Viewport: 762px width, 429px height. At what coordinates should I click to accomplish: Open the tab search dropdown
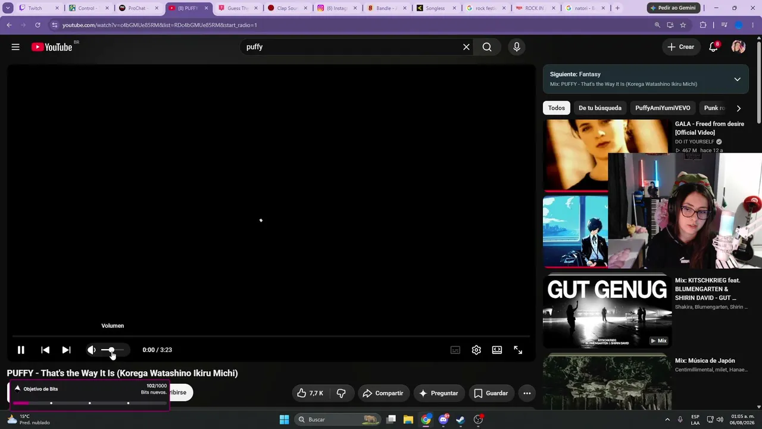[8, 8]
